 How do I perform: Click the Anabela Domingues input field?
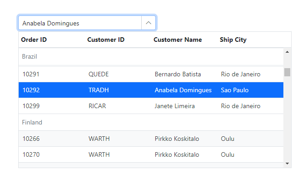[x=80, y=23]
